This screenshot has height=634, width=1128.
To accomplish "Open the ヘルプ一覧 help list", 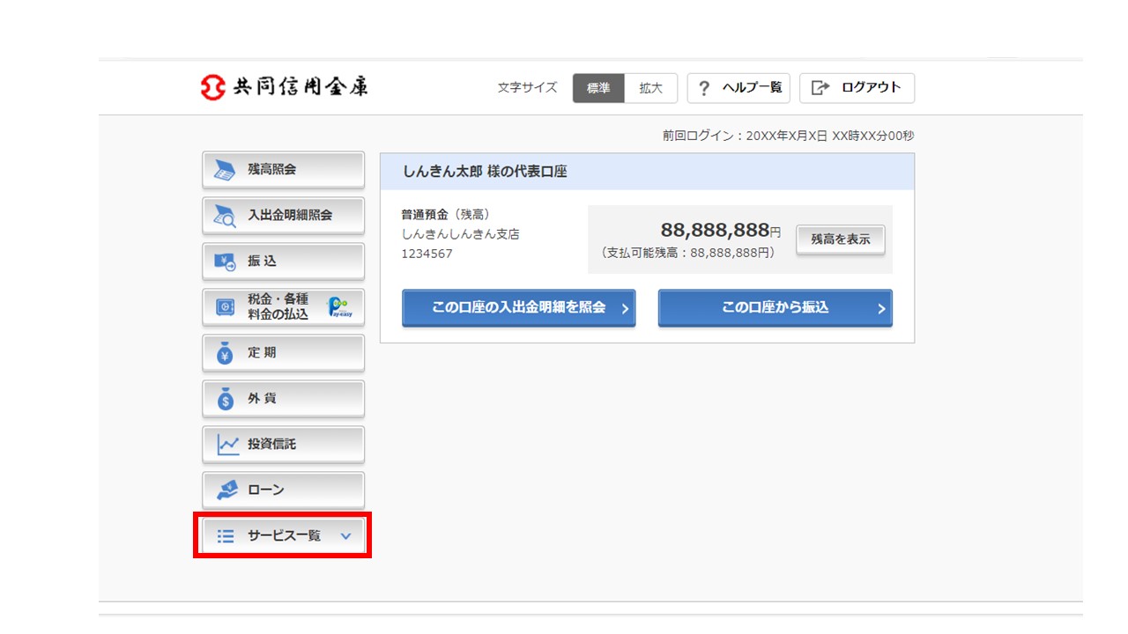I will (x=738, y=88).
